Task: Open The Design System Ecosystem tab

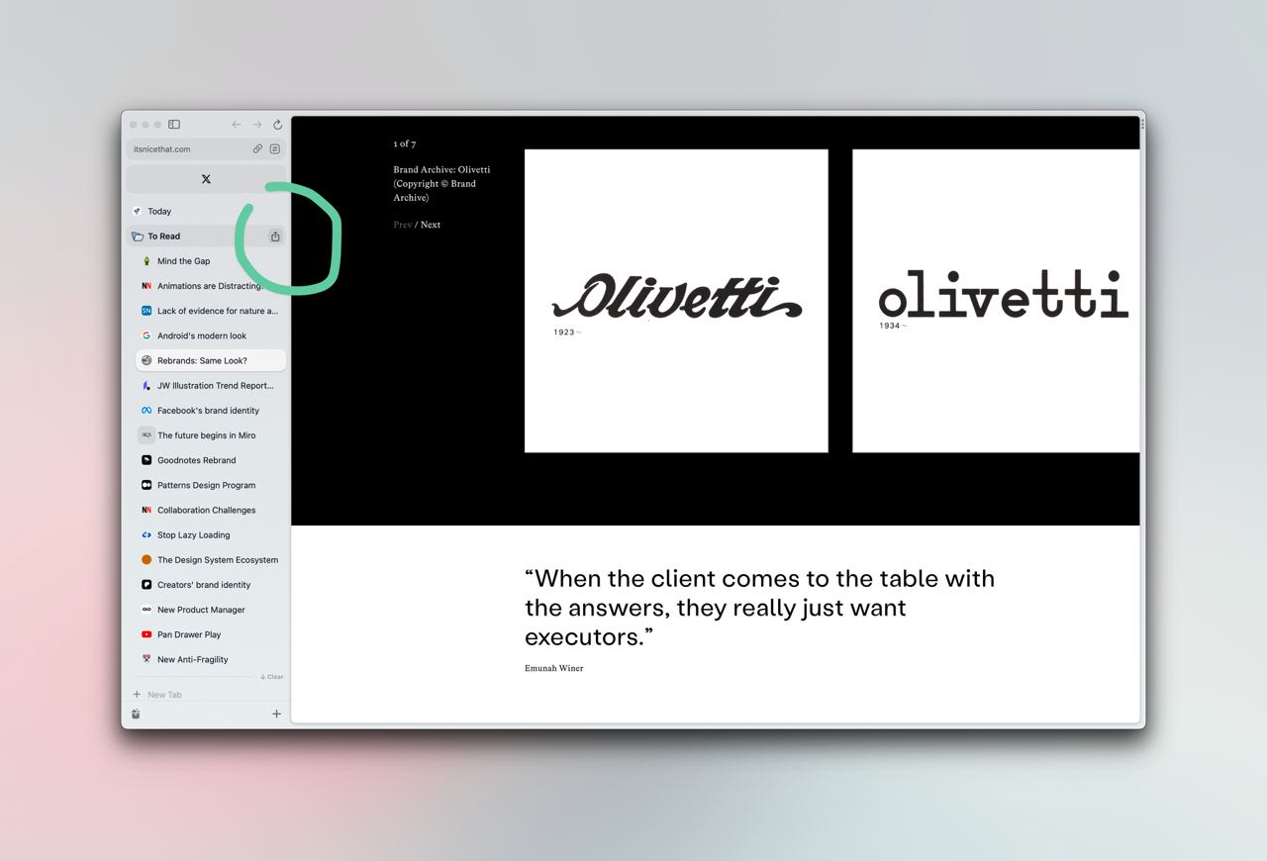Action: (x=211, y=560)
